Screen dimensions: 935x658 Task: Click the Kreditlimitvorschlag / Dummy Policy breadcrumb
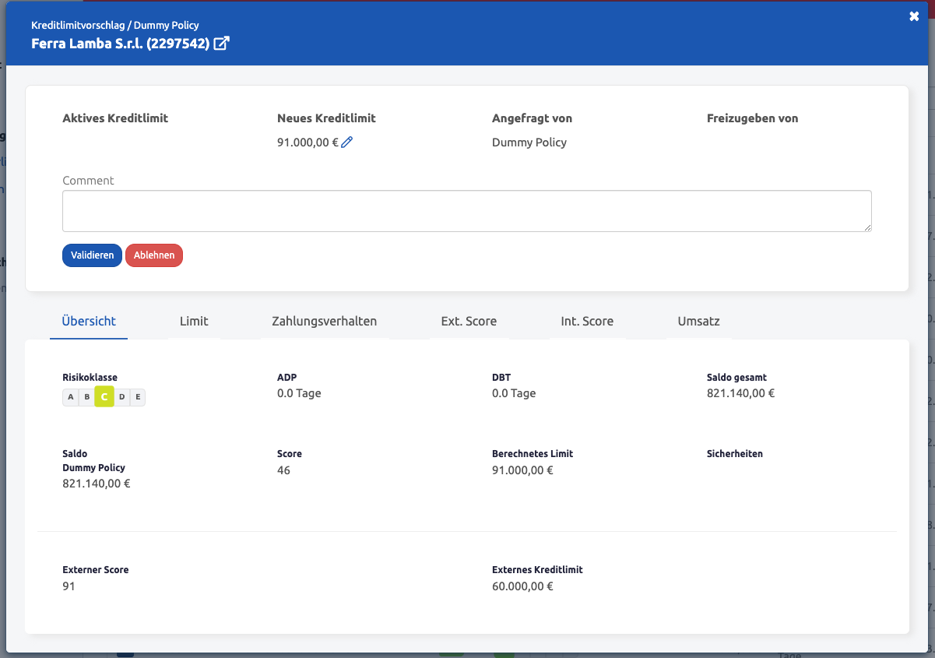115,25
